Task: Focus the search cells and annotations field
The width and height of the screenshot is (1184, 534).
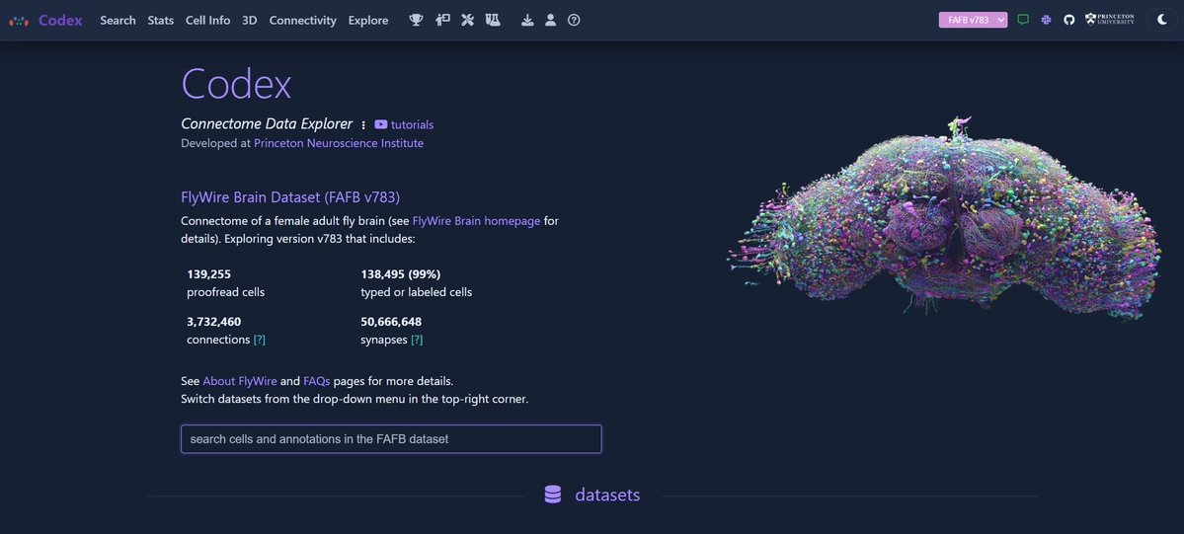Action: tap(391, 439)
